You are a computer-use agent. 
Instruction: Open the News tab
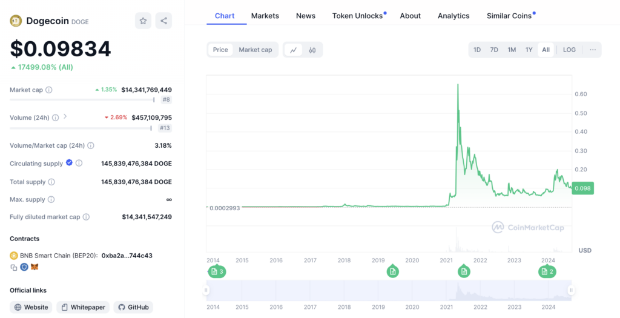pos(306,16)
